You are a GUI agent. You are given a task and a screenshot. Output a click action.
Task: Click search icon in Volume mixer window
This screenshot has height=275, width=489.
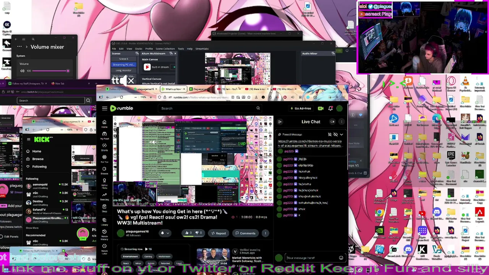click(x=33, y=39)
